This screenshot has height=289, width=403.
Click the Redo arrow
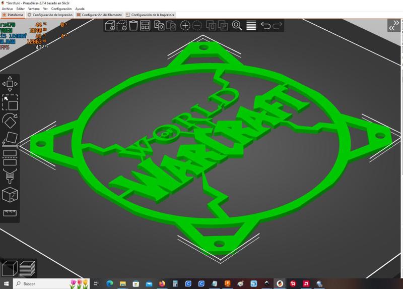point(278,26)
